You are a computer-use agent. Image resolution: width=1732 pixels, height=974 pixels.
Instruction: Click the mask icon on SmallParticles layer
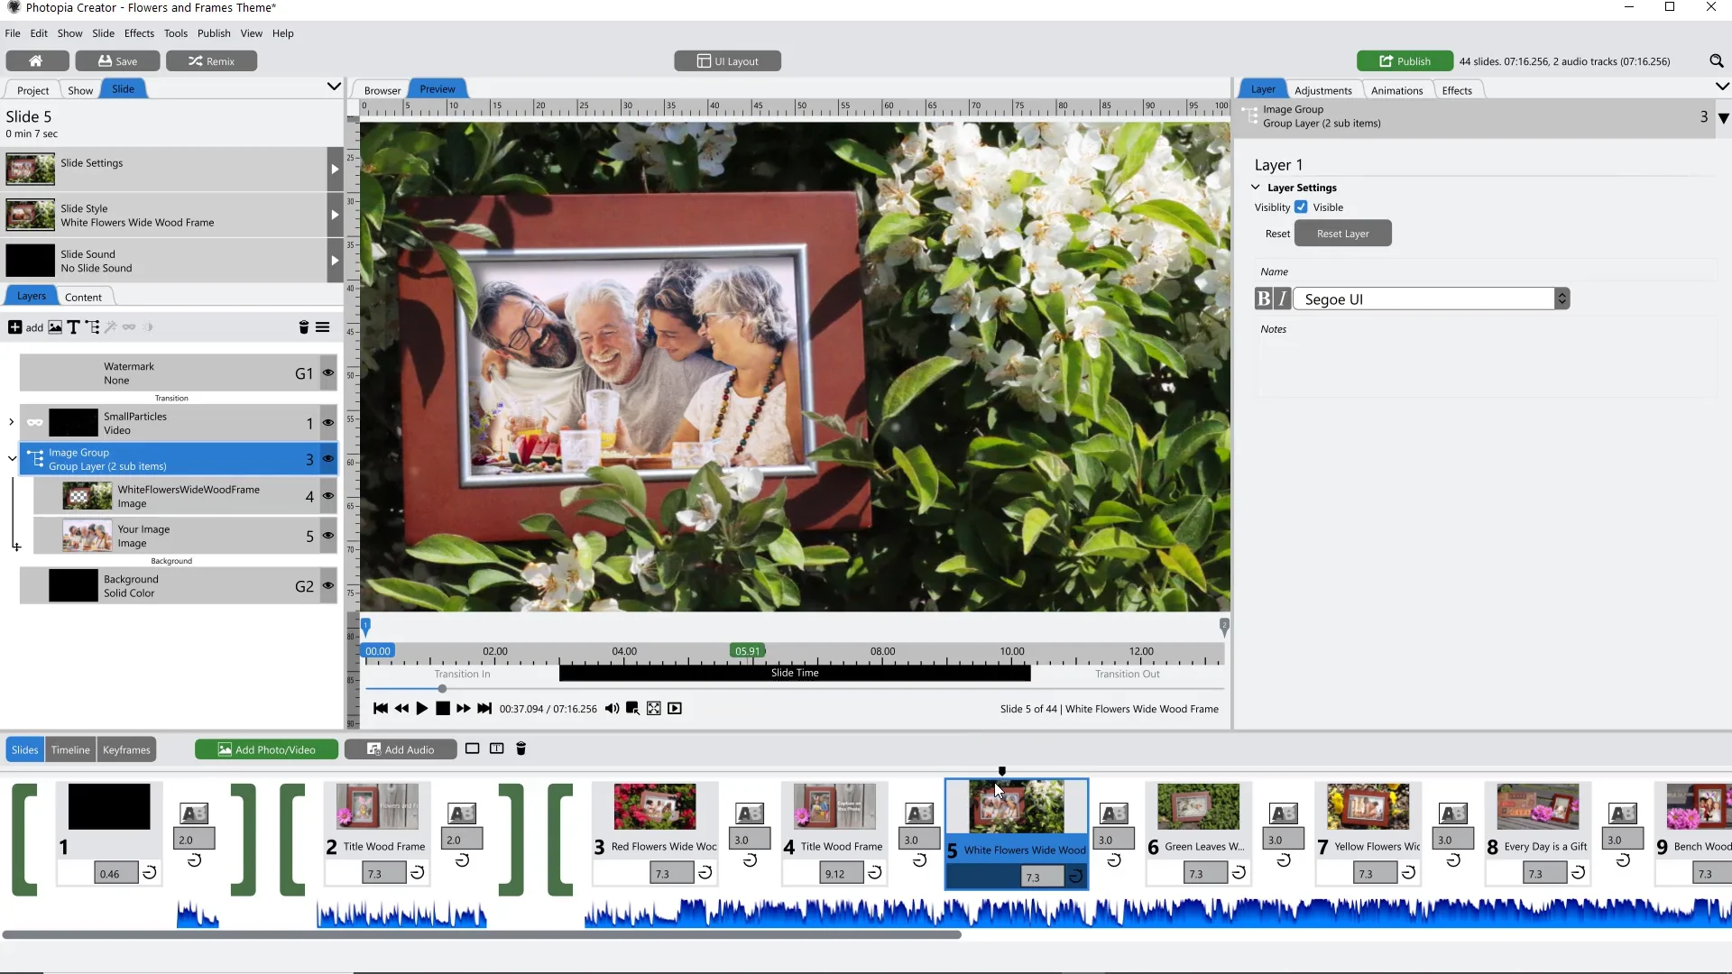click(35, 423)
